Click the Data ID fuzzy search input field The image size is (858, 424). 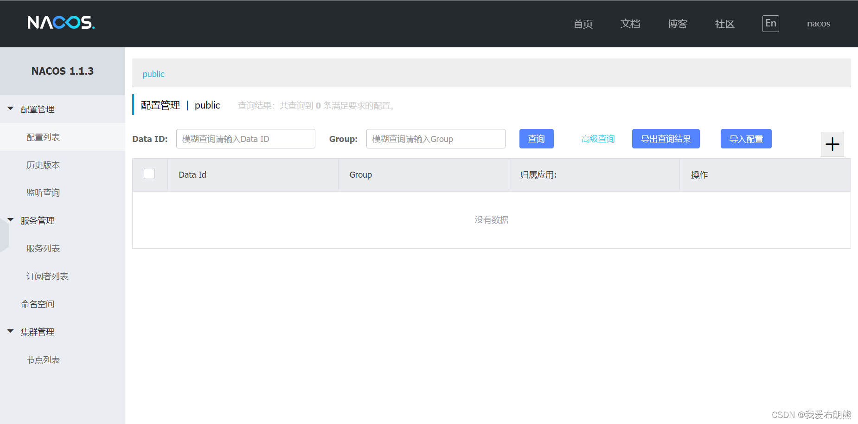(245, 138)
